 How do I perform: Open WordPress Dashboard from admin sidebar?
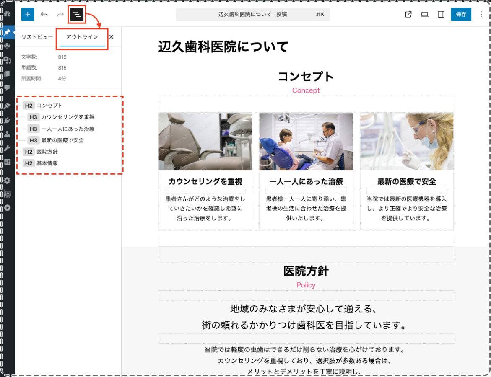[7, 14]
